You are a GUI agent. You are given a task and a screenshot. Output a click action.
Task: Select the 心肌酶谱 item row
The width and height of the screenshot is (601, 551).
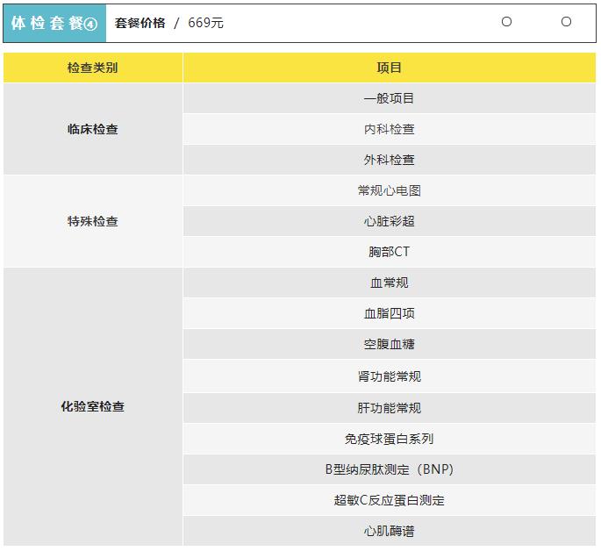(389, 531)
